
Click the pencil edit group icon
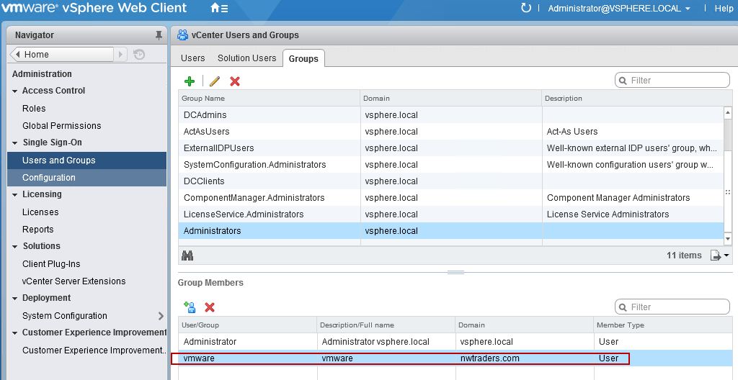point(214,81)
